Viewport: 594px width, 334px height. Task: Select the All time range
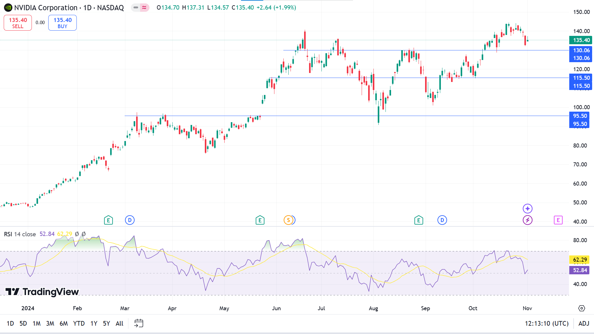pos(119,323)
